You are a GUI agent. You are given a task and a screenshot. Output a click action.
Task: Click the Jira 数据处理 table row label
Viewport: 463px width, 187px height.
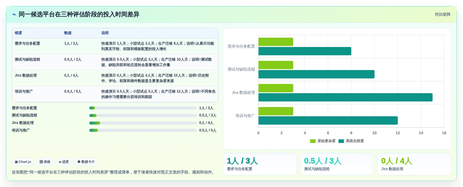click(x=26, y=76)
